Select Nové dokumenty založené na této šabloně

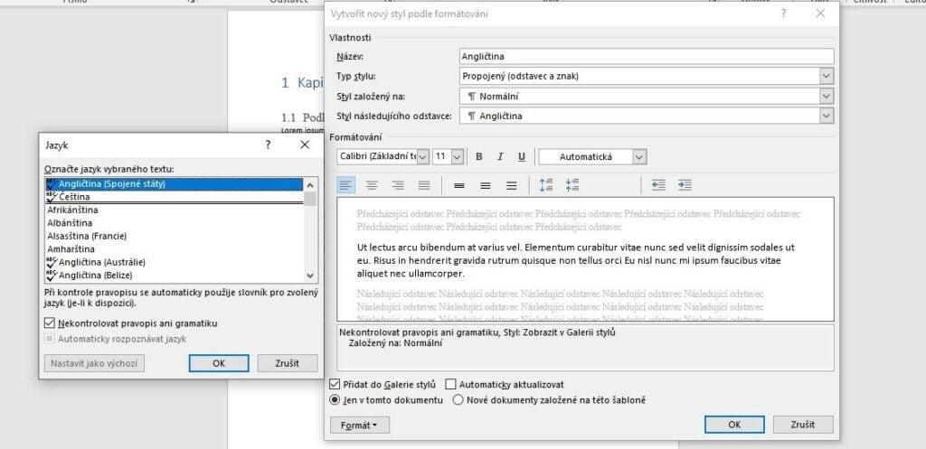pyautogui.click(x=458, y=399)
